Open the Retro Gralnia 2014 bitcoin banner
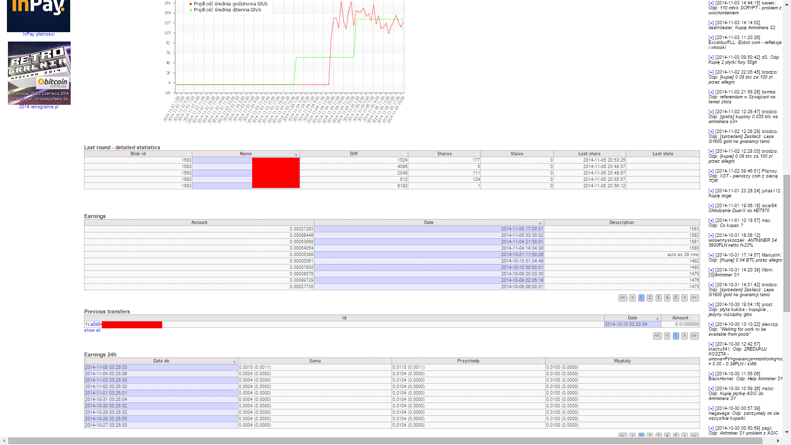Image resolution: width=791 pixels, height=445 pixels. (39, 73)
